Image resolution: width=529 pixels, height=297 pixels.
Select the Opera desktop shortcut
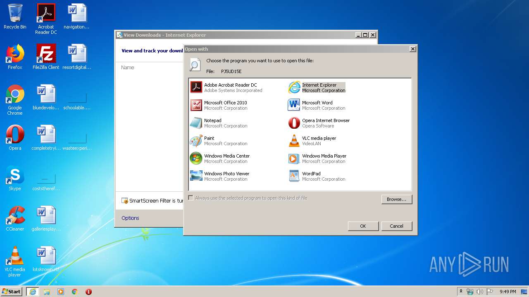coord(15,138)
